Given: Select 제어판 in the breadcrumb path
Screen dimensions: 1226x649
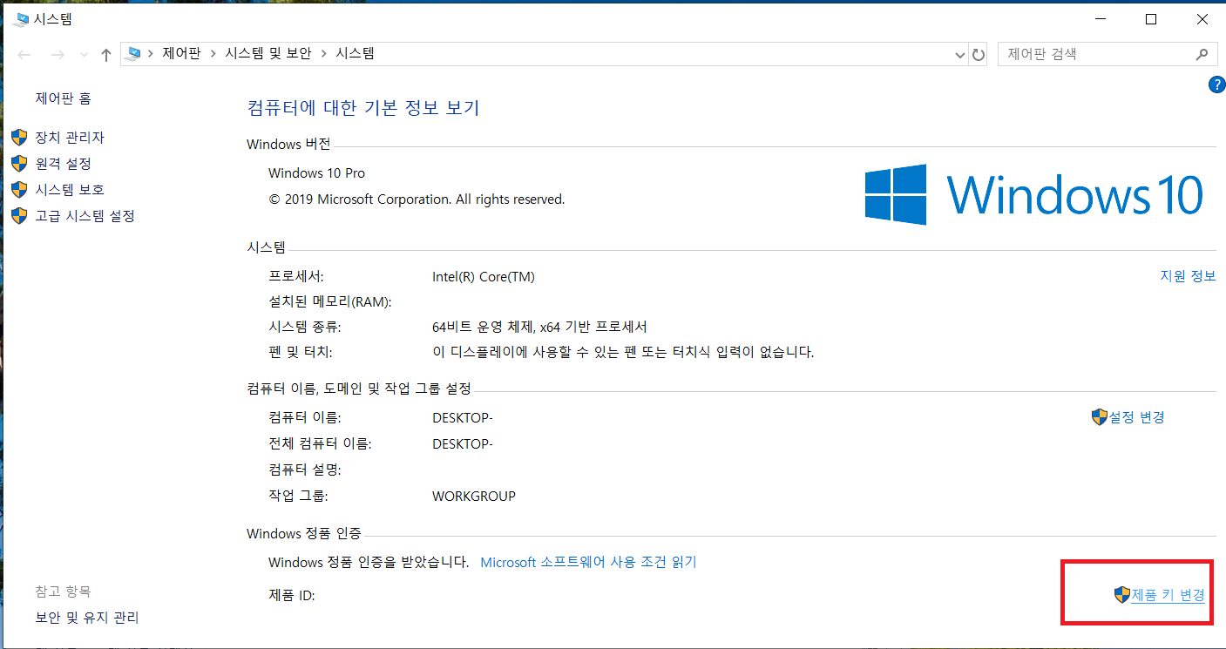Looking at the screenshot, I should pos(181,54).
